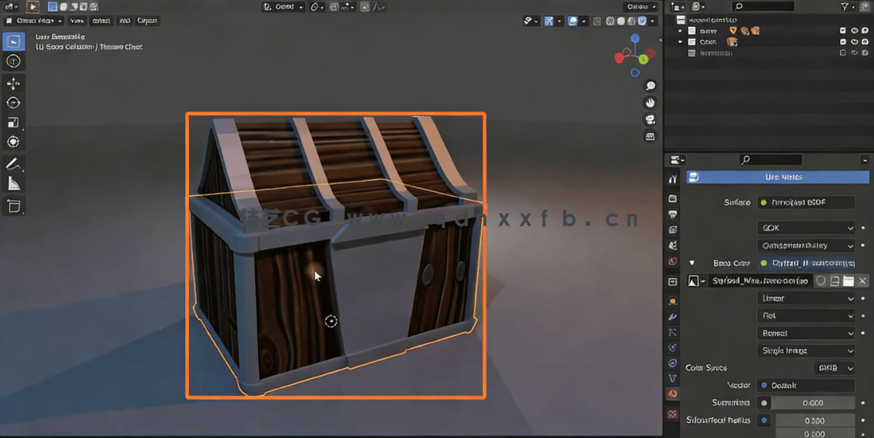The image size is (874, 438).
Task: Open the shading options dropdown arrow
Action: pos(653,22)
